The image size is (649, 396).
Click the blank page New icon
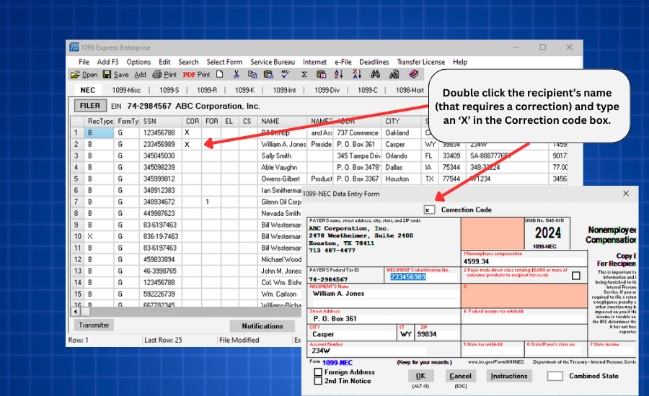[x=218, y=74]
